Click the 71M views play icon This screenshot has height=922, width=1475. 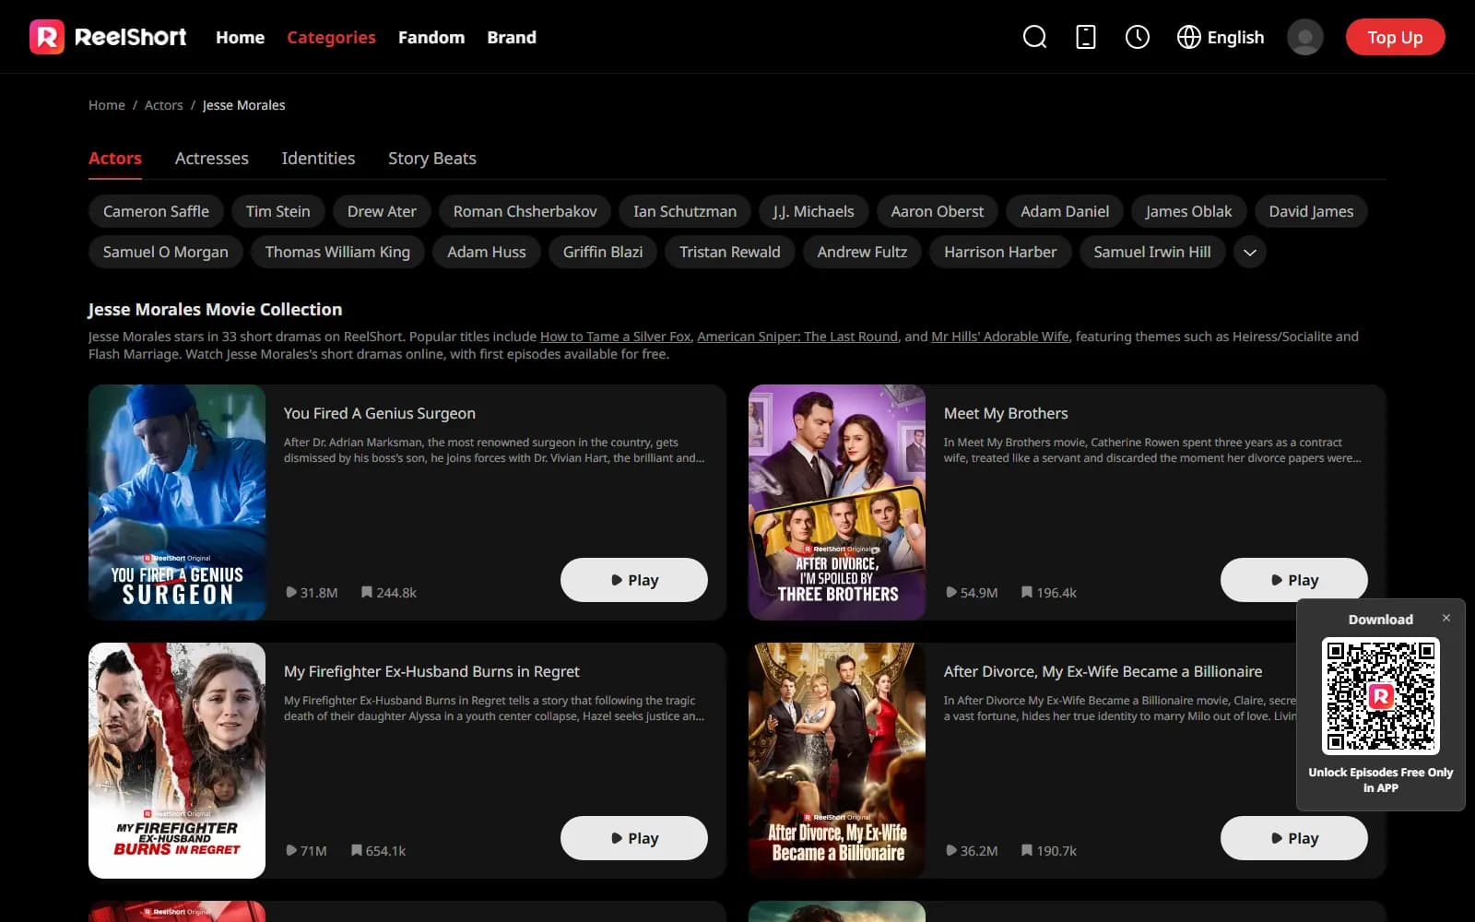pyautogui.click(x=291, y=850)
